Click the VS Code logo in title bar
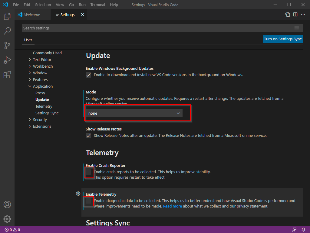310x233 pixels. (x=5, y=5)
